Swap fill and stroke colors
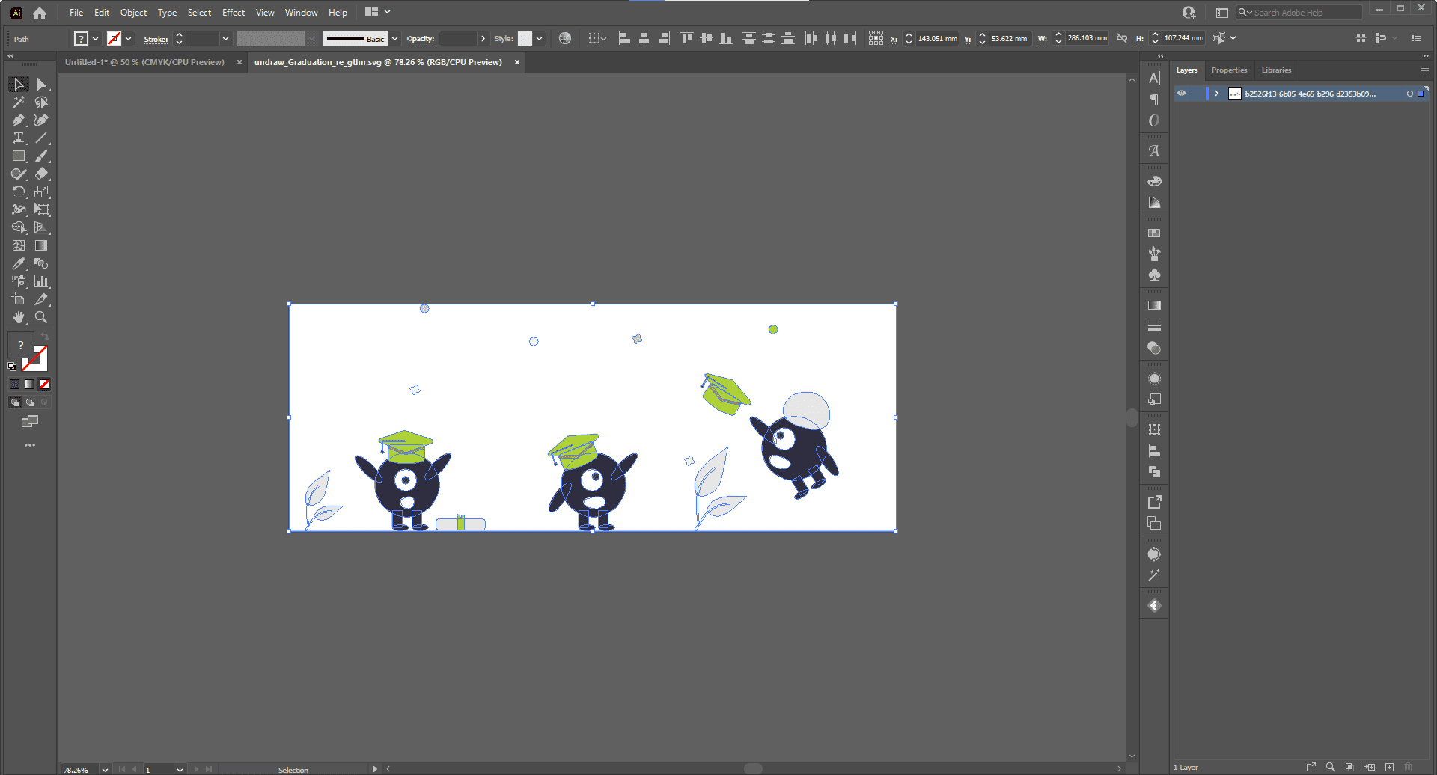 coord(45,337)
